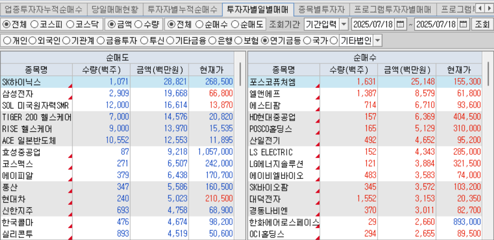494x240 pixels.
Task: Select the 실리콘투 row
Action: point(117,234)
